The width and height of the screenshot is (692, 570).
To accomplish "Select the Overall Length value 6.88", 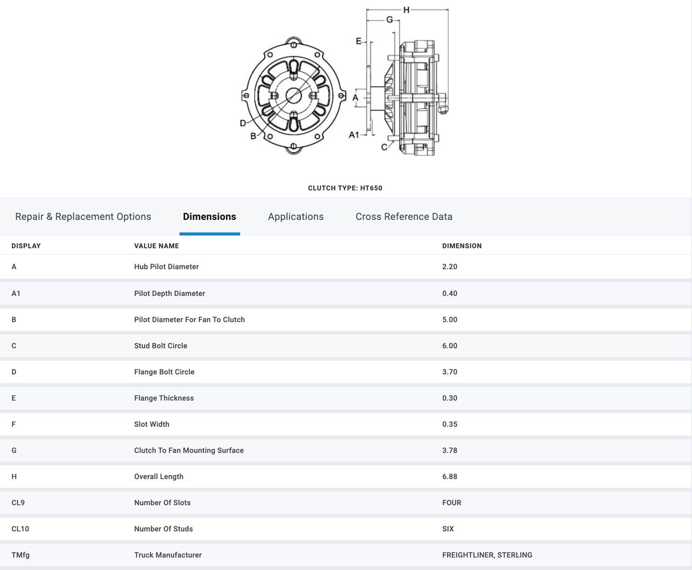I will point(450,476).
